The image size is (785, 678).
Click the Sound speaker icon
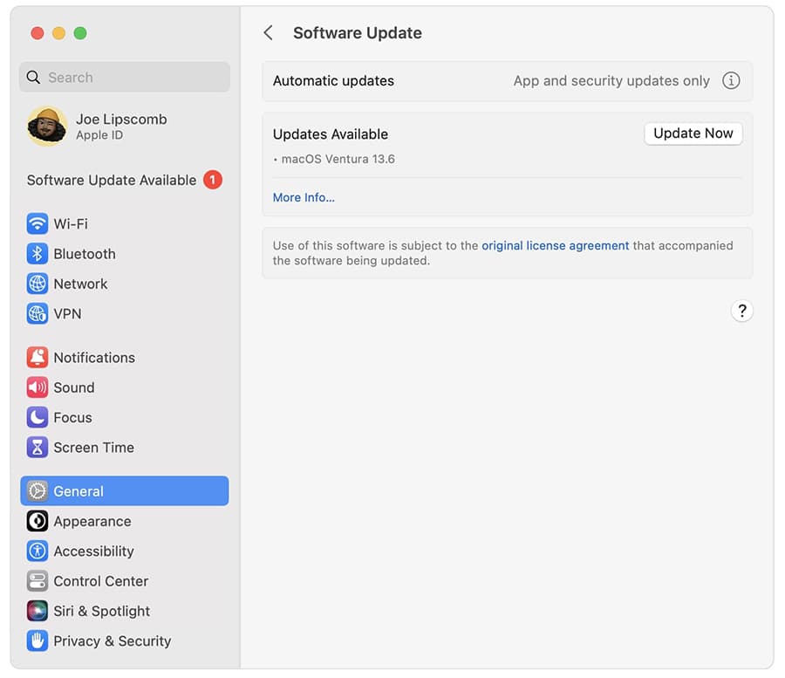tap(37, 387)
